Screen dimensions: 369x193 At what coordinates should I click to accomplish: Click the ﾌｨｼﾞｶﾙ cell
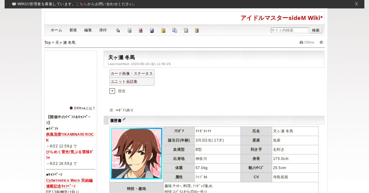point(217,177)
